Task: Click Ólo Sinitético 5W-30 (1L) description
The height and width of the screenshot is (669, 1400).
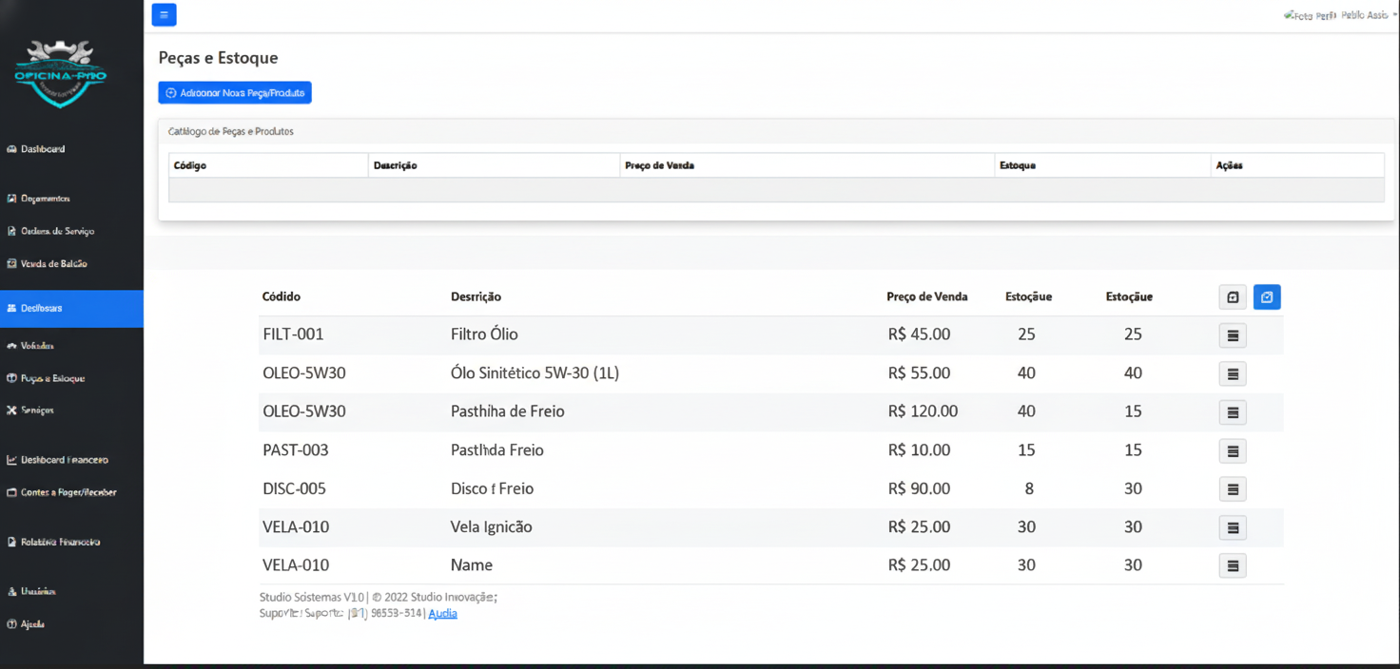Action: (535, 373)
